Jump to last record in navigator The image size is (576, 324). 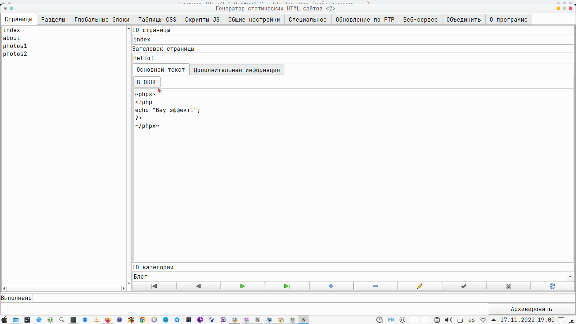[287, 286]
